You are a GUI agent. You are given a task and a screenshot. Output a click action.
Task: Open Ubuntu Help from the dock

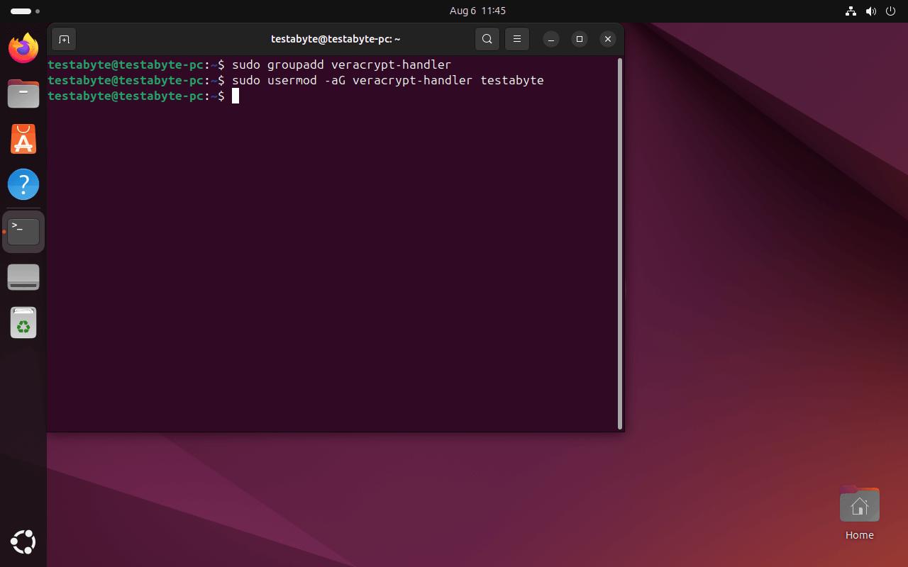[x=23, y=184]
